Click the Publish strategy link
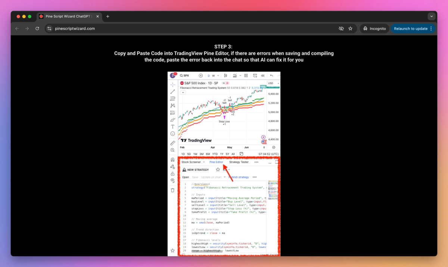448x267 pixels. [x=239, y=177]
